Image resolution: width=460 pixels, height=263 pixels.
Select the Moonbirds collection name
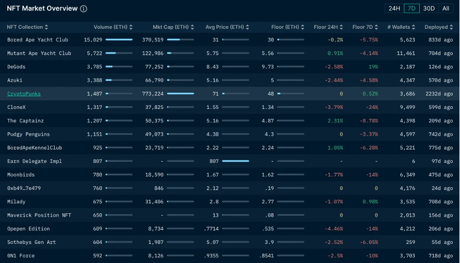coord(21,175)
